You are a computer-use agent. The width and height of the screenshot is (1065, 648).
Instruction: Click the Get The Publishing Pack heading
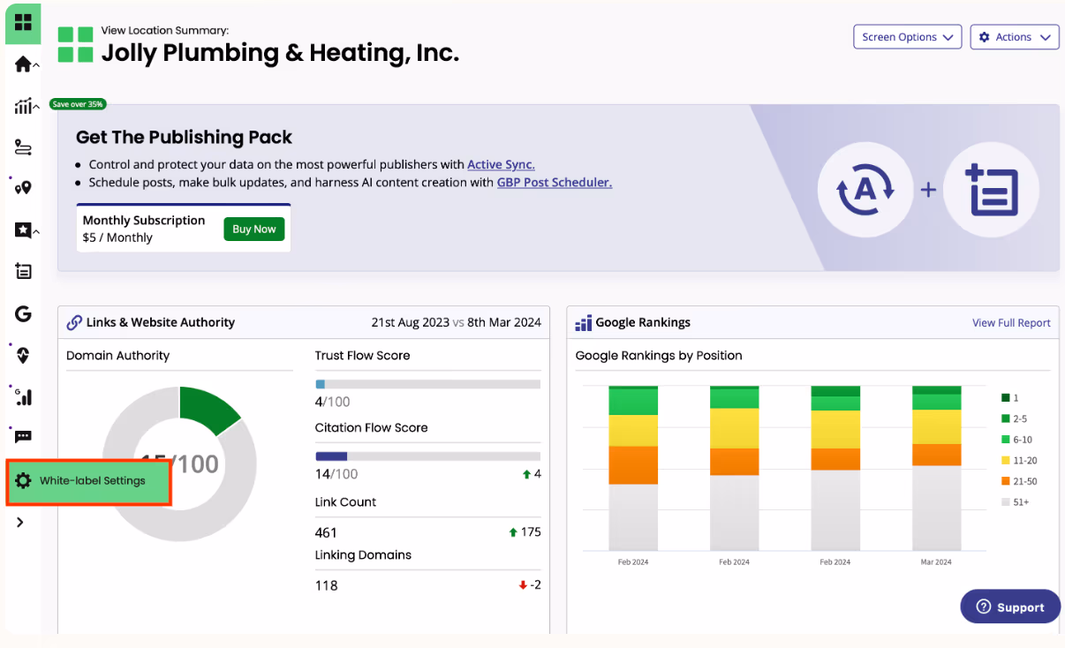pos(184,138)
